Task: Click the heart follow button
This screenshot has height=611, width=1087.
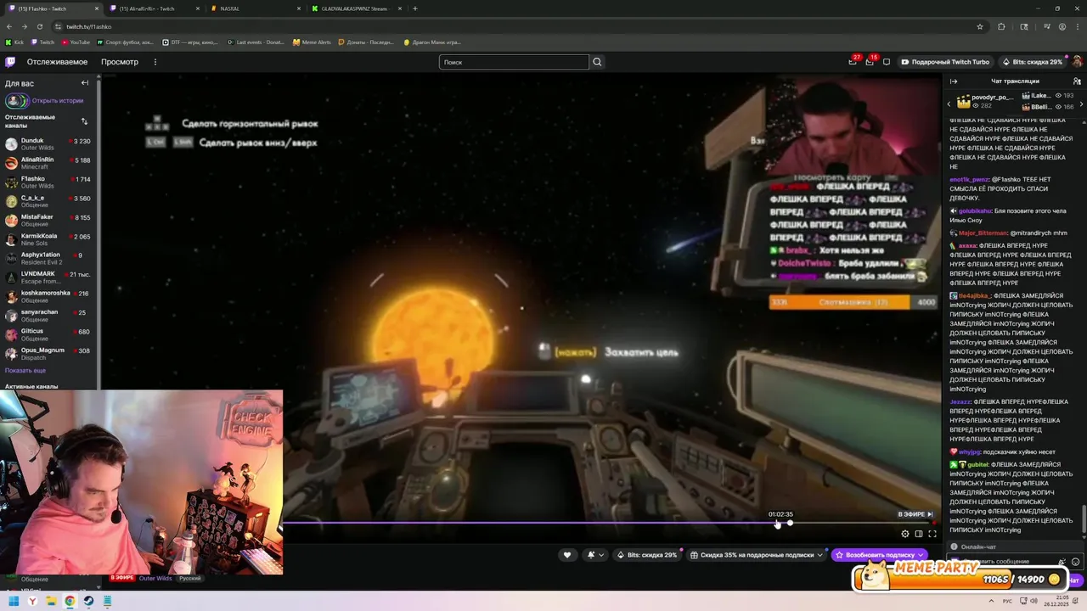Action: 567,555
